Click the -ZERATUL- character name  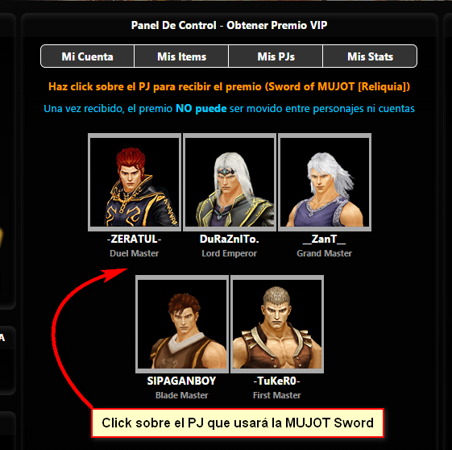click(135, 240)
